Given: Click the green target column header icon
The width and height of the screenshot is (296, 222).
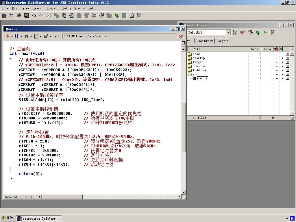Looking at the screenshot, I should tap(282, 49).
